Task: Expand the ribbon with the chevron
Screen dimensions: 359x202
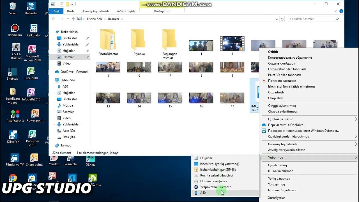Action: tap(336, 11)
